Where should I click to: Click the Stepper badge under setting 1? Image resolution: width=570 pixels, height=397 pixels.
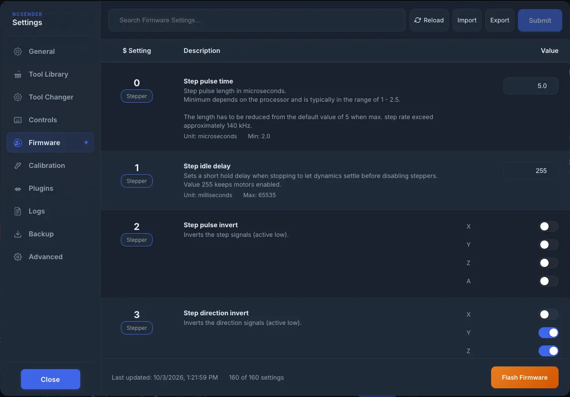(x=137, y=181)
